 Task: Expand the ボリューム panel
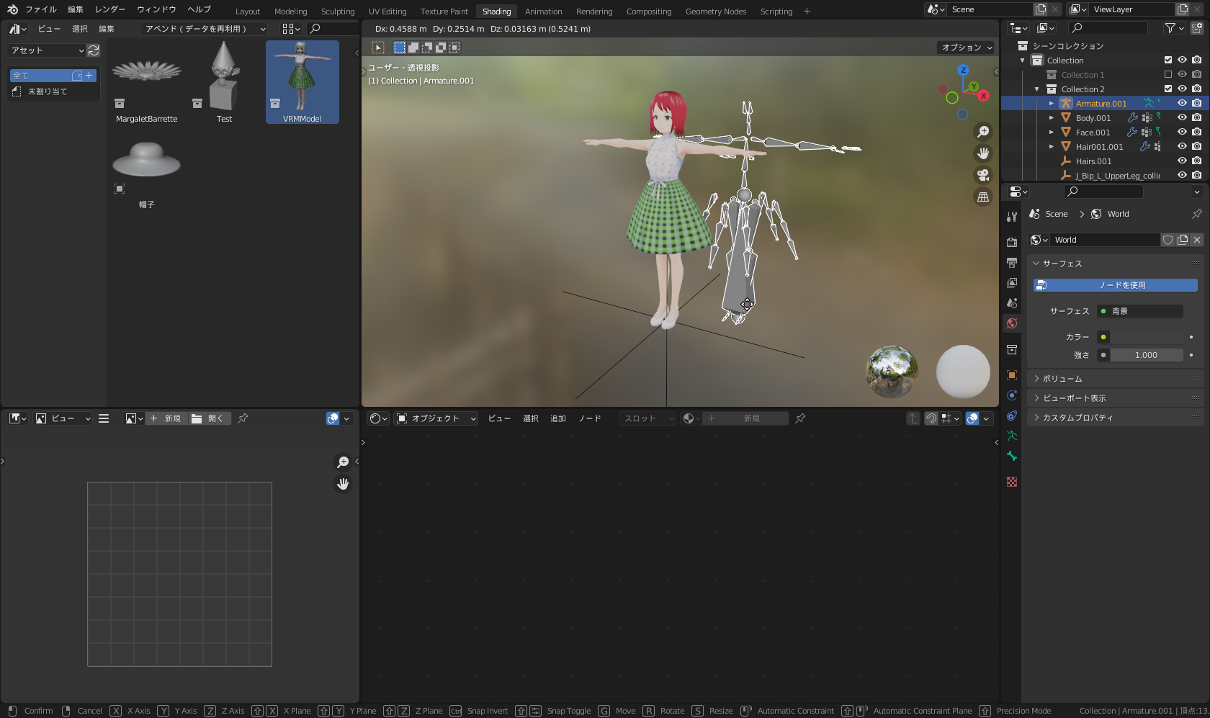(x=1062, y=379)
